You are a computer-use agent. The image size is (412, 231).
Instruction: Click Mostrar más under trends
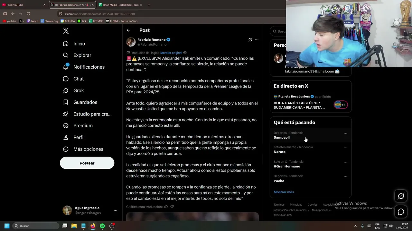click(284, 192)
